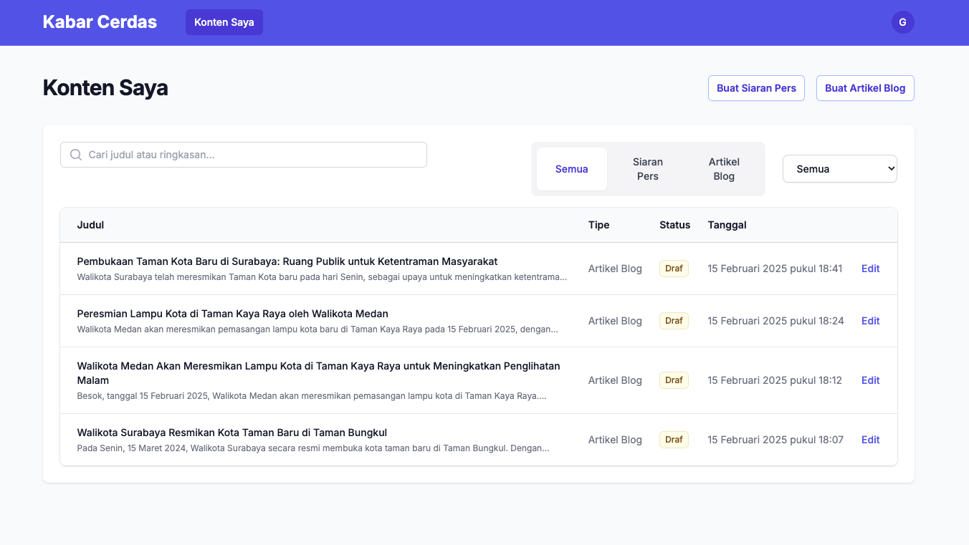Click summary starting Walikota Surabaya telah meresmikan
This screenshot has height=545, width=969.
point(323,276)
